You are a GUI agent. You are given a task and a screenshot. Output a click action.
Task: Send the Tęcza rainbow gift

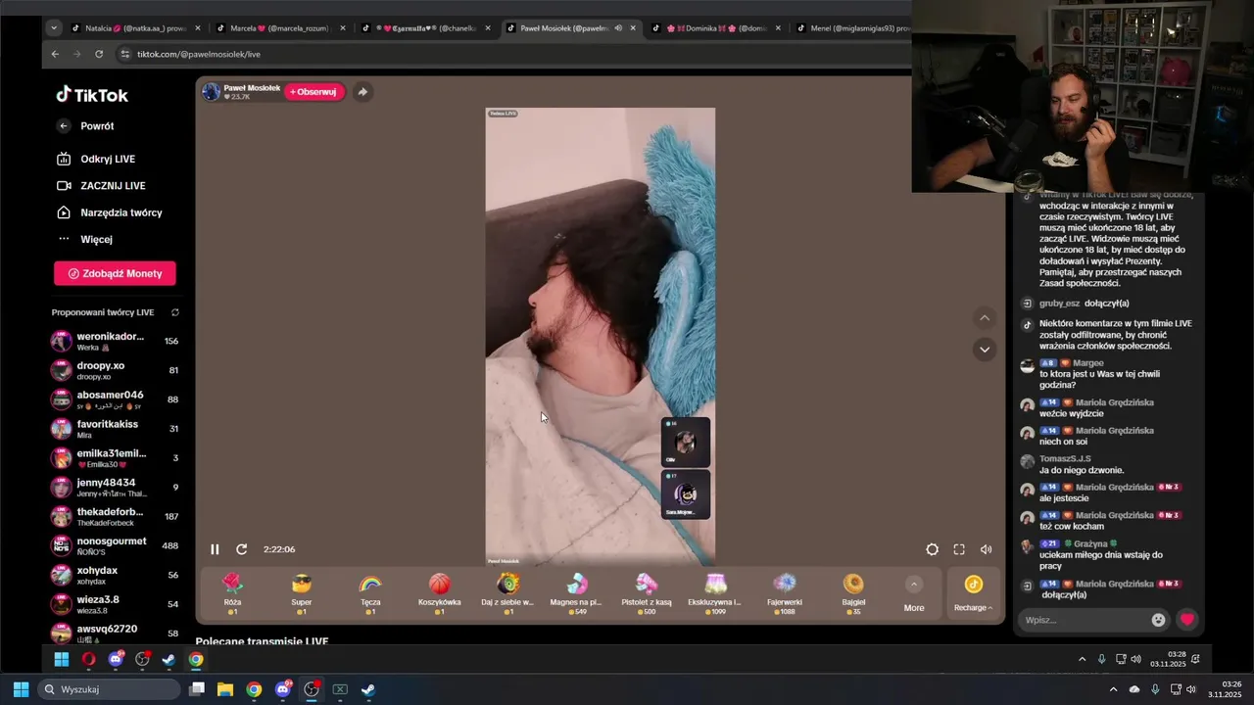click(x=370, y=593)
